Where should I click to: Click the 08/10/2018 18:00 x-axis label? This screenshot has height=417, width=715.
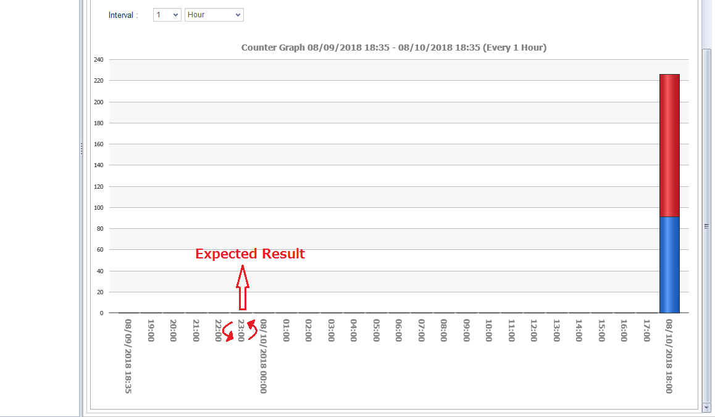click(669, 356)
